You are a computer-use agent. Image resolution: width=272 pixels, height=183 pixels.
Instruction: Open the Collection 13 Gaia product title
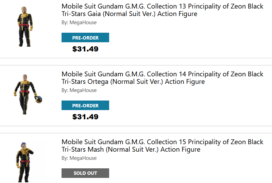coord(163,10)
